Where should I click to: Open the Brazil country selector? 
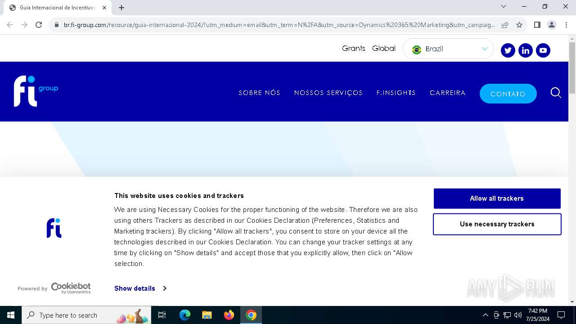[448, 49]
